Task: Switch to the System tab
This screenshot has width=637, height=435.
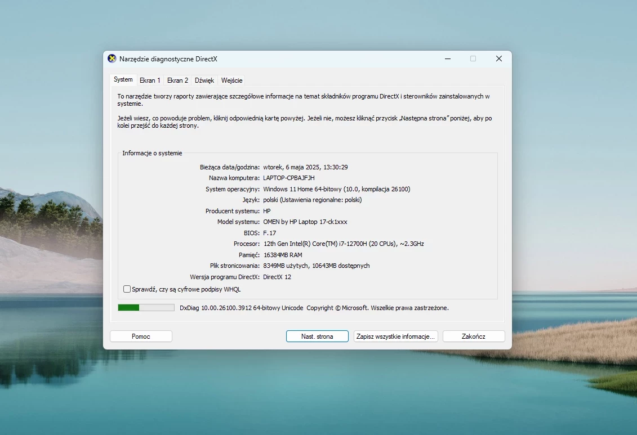Action: point(123,79)
